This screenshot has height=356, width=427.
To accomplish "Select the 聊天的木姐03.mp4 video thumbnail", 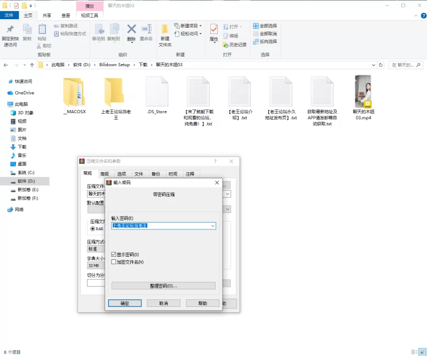I will pyautogui.click(x=363, y=92).
